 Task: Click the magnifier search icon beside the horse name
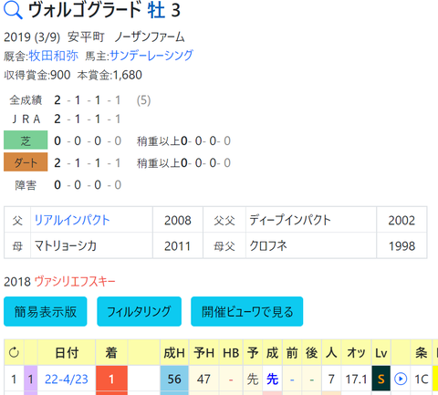point(13,11)
